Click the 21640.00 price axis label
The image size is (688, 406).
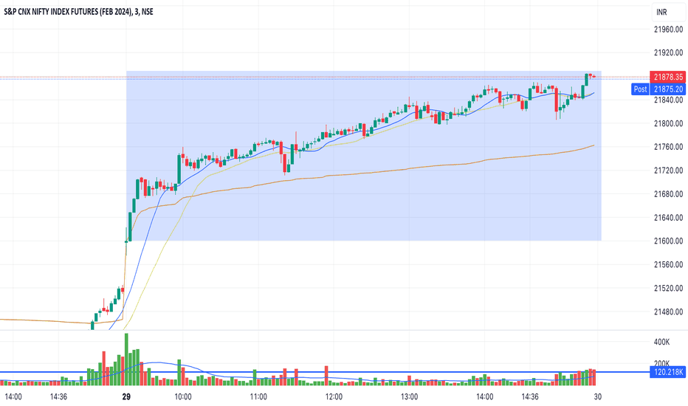pos(668,218)
